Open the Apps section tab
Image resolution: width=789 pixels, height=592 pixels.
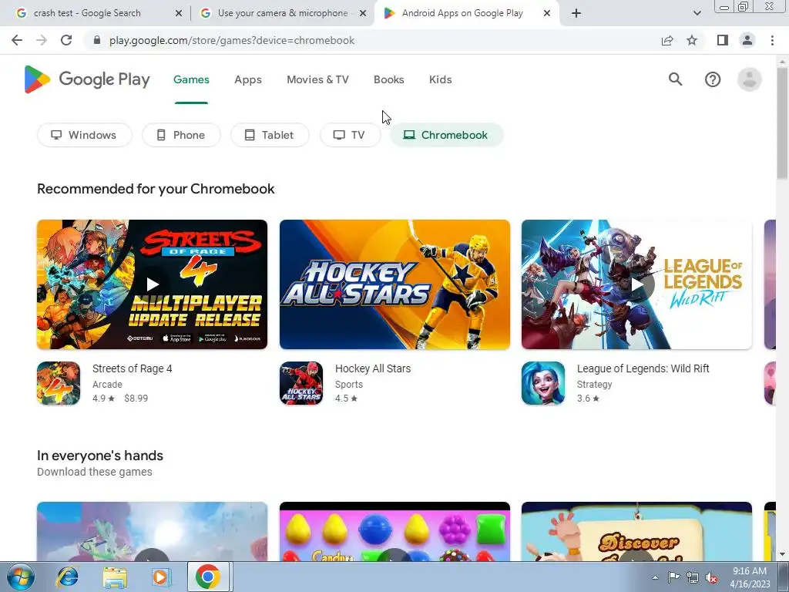pyautogui.click(x=248, y=79)
